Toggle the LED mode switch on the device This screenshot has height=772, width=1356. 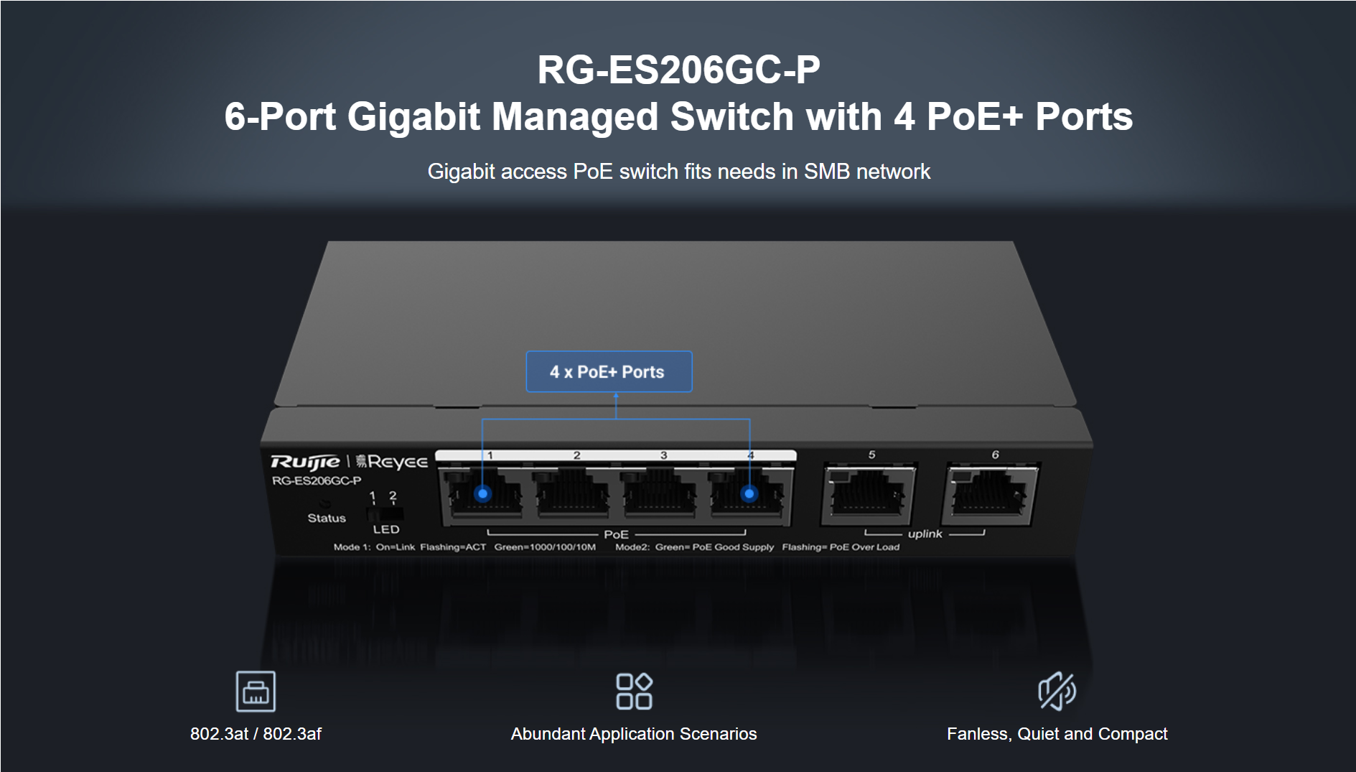point(385,514)
